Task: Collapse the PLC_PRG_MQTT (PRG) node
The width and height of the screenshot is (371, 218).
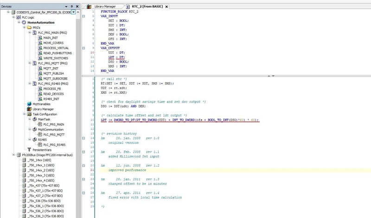Action: [30, 63]
